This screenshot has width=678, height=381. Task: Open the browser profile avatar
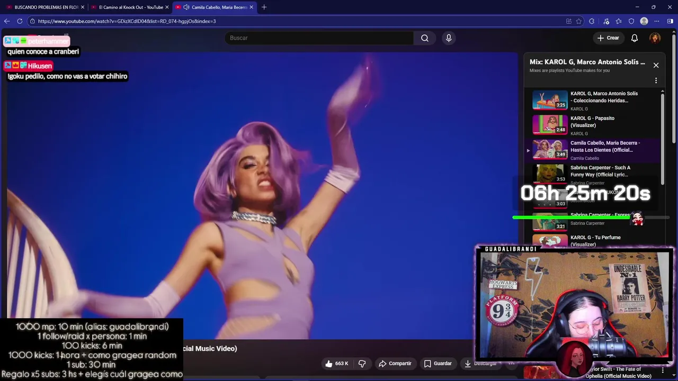coord(644,21)
